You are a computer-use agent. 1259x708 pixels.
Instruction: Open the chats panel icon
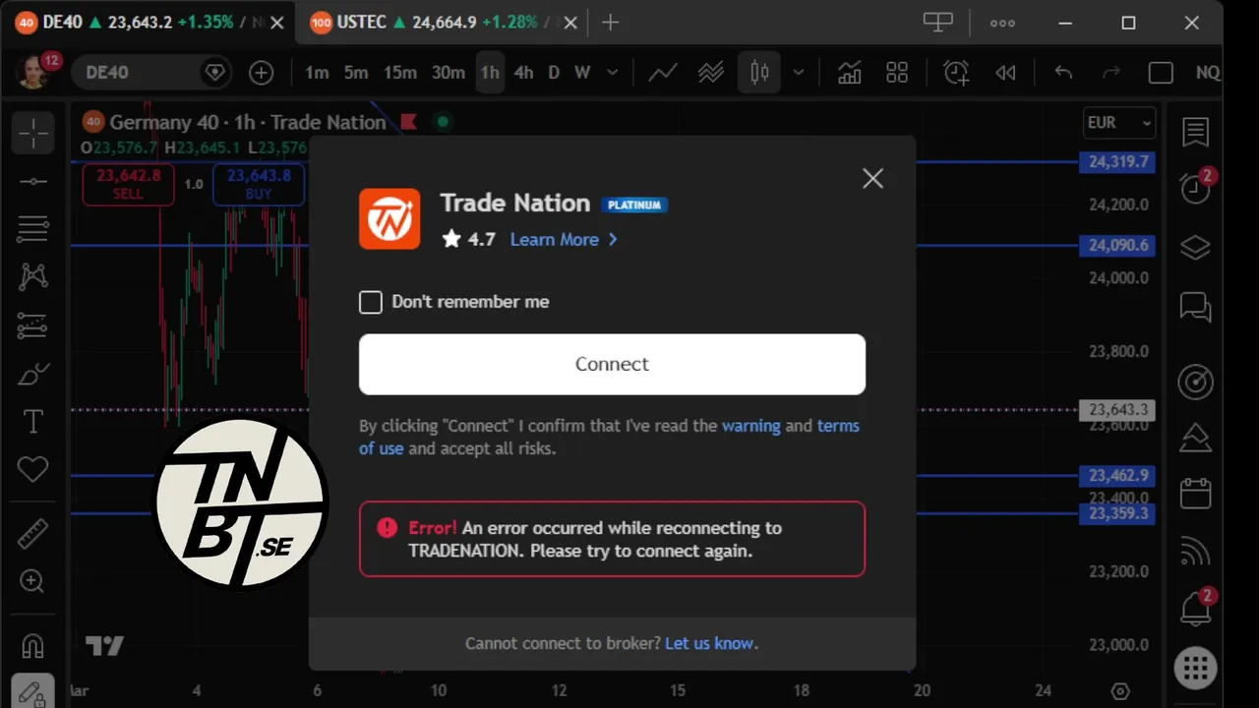1195,308
